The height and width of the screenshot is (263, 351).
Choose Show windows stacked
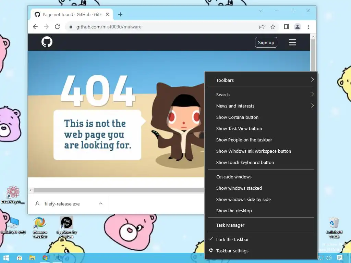pyautogui.click(x=261, y=188)
